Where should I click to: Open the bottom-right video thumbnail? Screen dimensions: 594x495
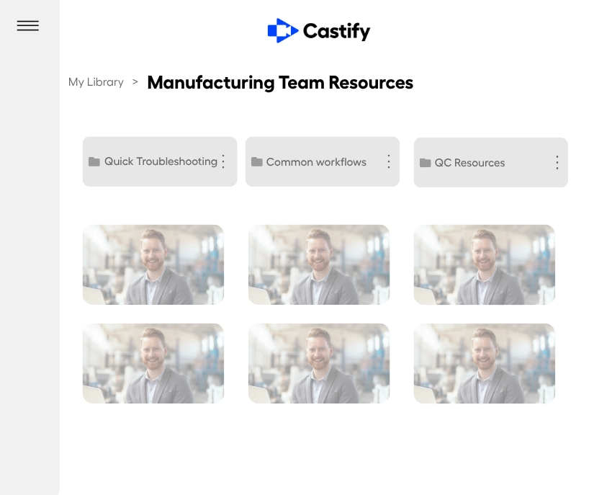(x=484, y=363)
